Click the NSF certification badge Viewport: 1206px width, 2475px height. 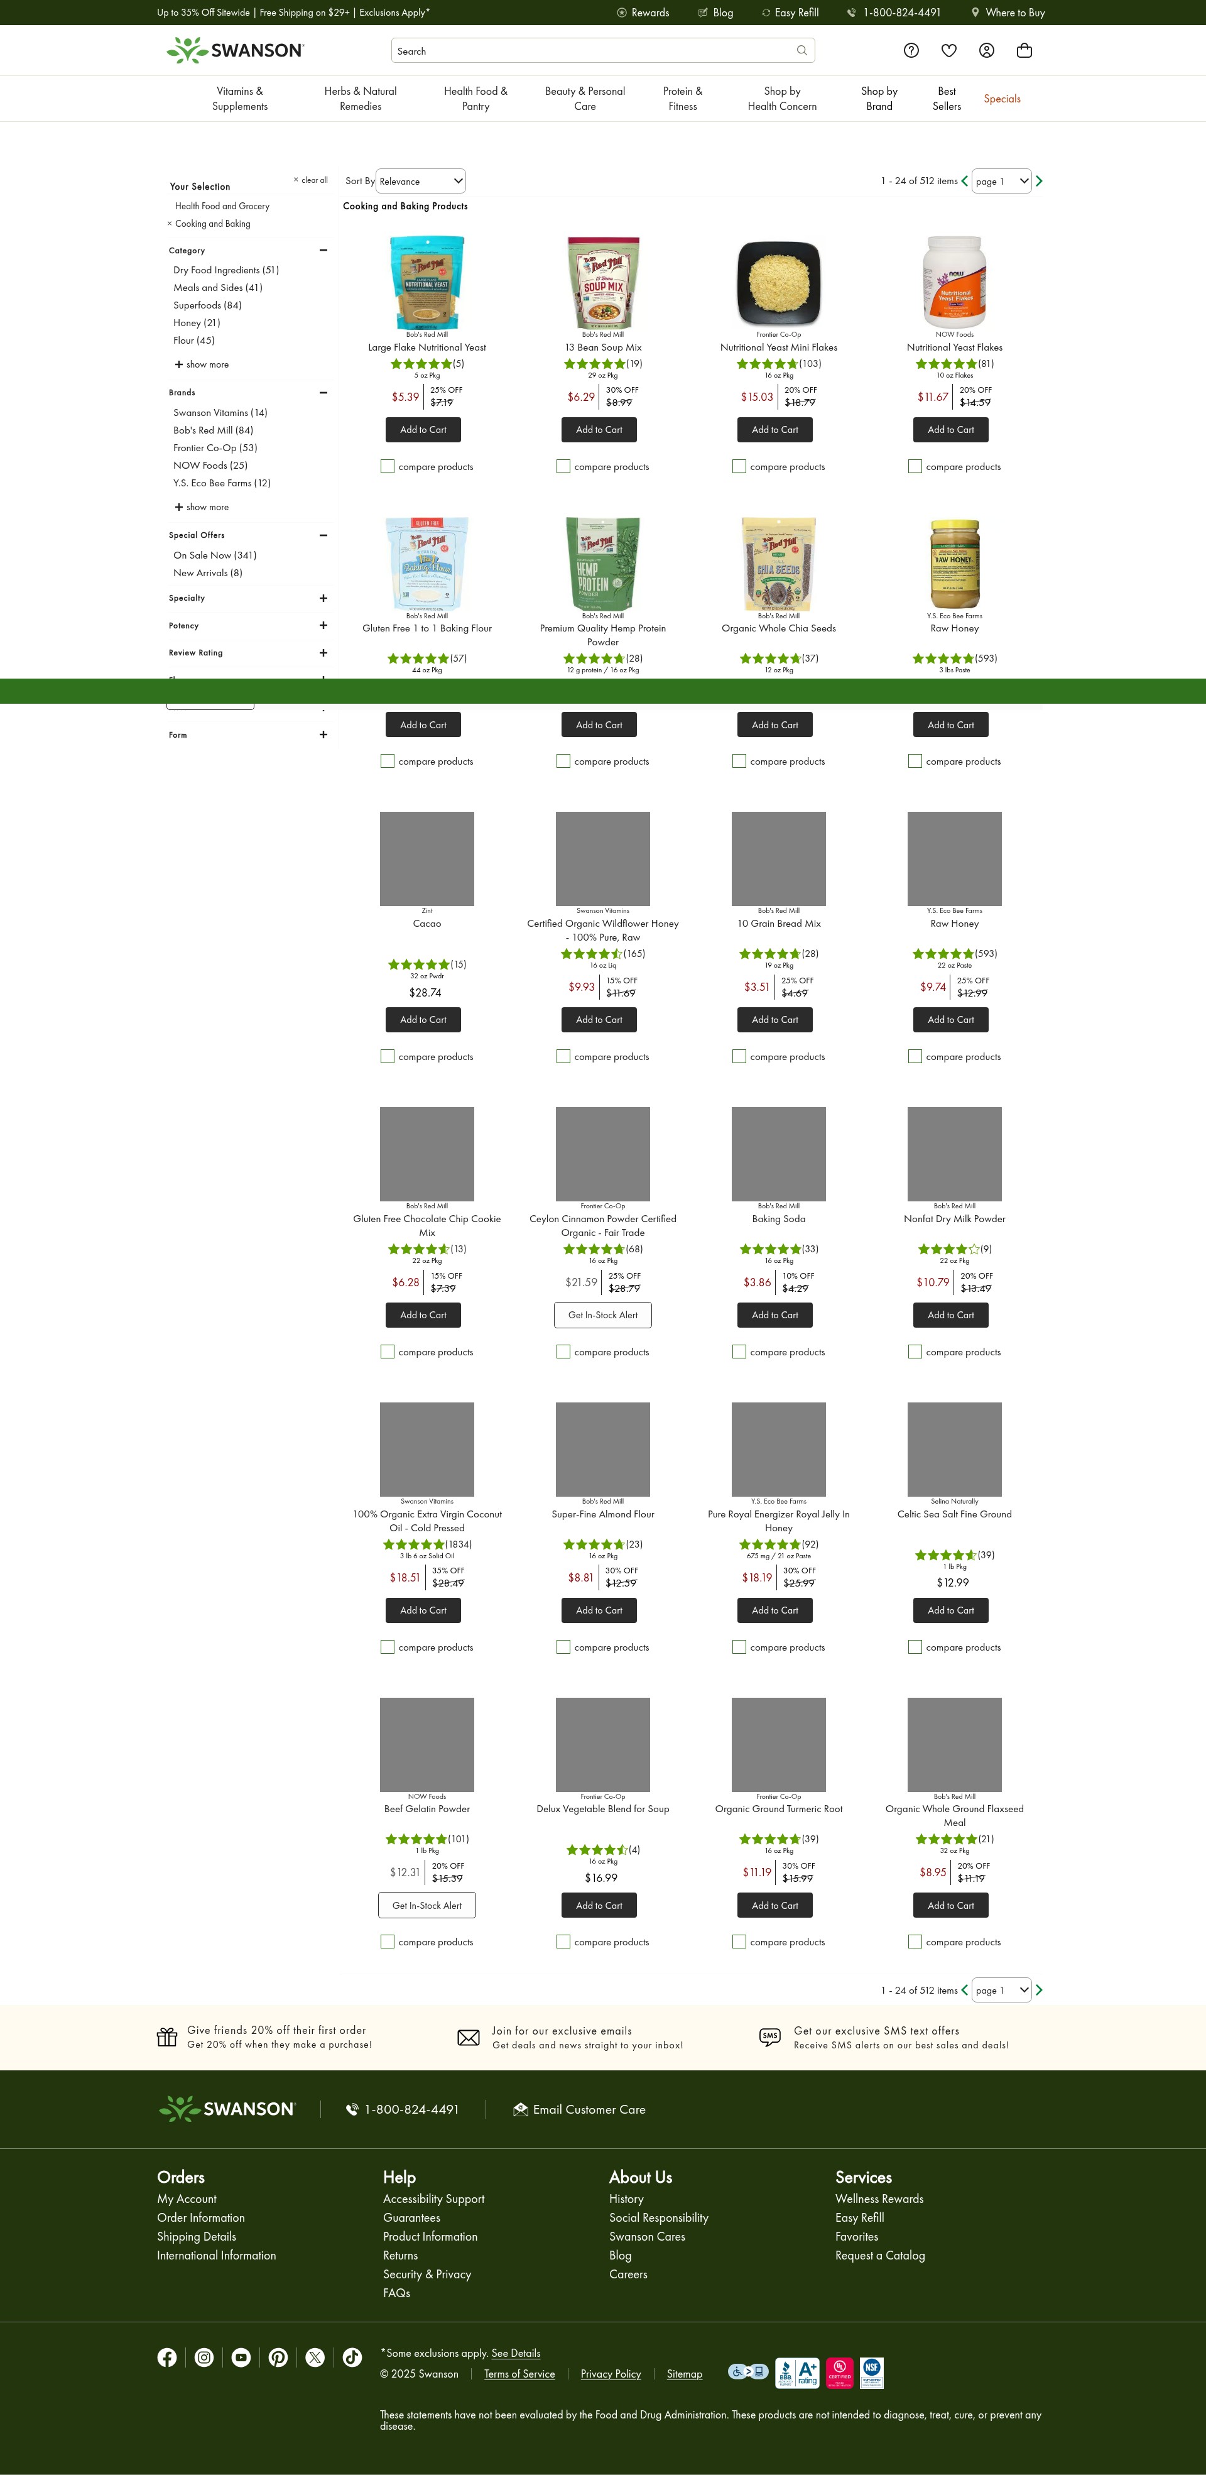[871, 2372]
